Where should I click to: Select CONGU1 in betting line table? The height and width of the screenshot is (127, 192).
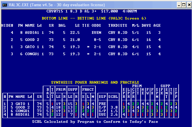32,54
